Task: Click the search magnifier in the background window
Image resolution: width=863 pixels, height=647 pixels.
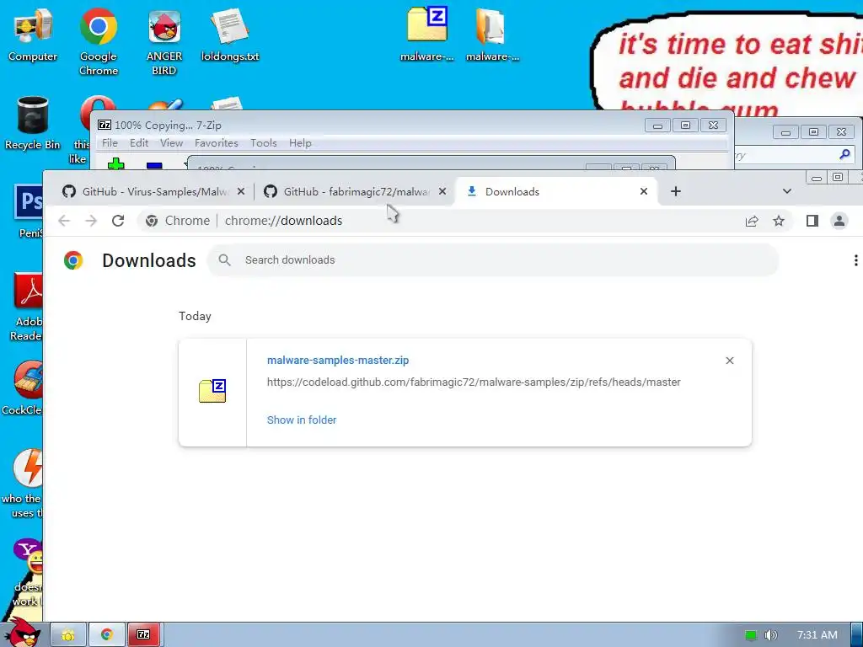Action: tap(844, 155)
